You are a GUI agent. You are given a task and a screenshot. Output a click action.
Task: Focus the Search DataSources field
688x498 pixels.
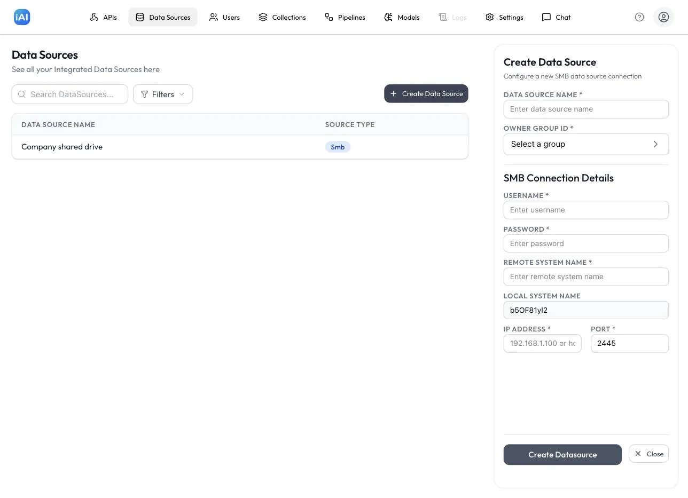tap(70, 94)
